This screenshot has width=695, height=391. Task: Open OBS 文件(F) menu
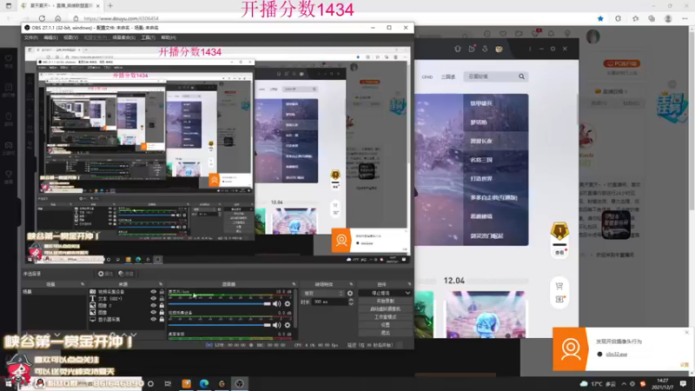coord(31,37)
